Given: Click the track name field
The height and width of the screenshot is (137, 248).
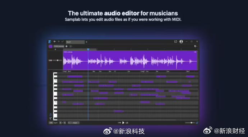Looking at the screenshot, I should click(59, 46).
